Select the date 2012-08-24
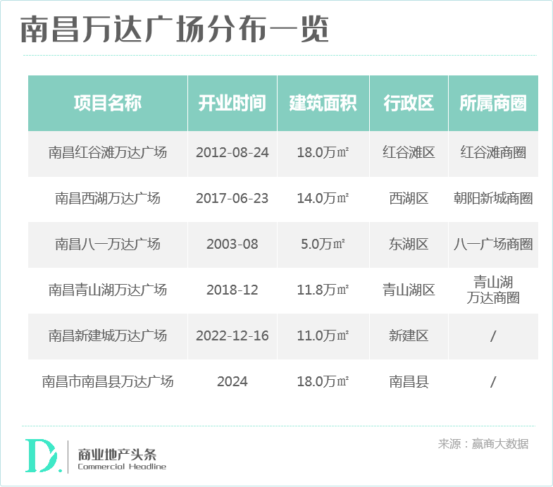553x487 pixels. pos(232,153)
